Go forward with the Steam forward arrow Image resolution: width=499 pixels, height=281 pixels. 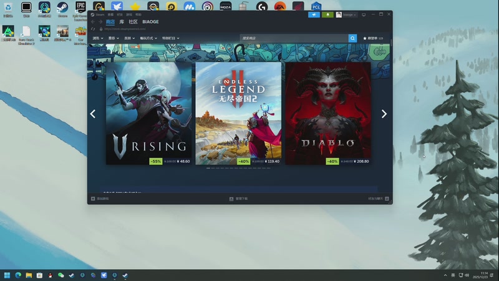pyautogui.click(x=100, y=22)
